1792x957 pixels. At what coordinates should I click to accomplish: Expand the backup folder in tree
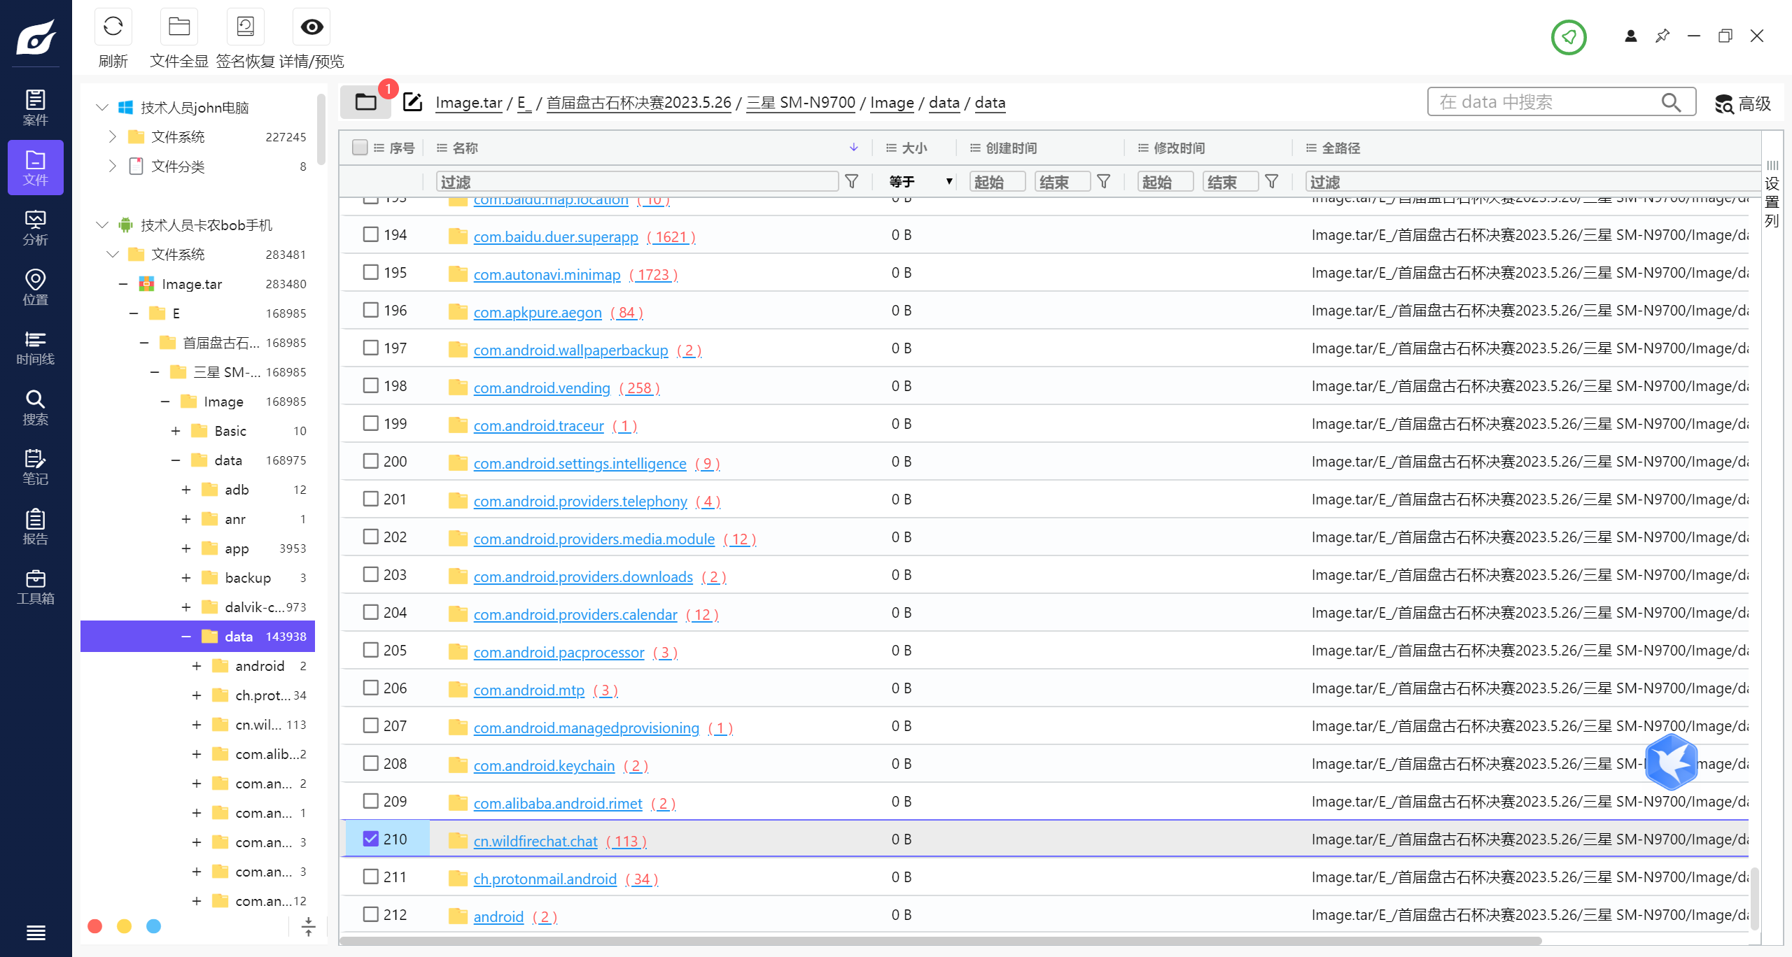[186, 578]
